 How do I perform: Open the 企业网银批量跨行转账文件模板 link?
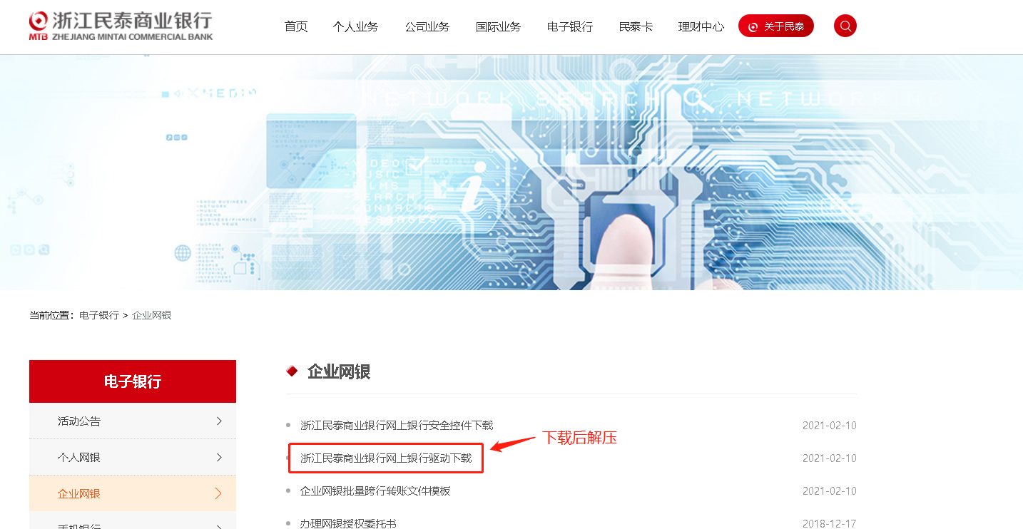tap(375, 491)
